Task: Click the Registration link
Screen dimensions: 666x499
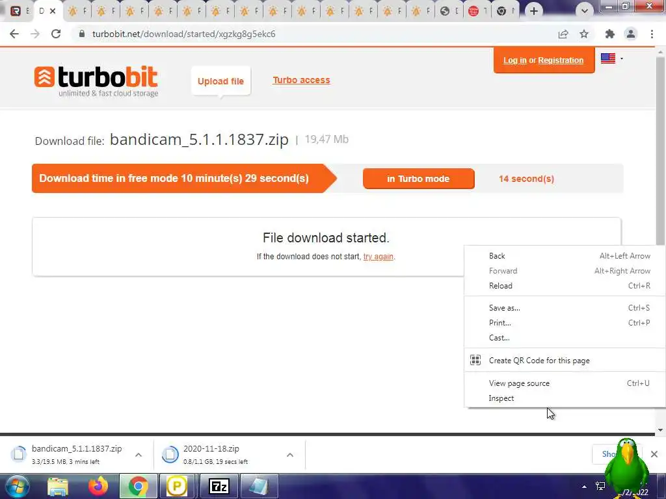Action: (561, 60)
